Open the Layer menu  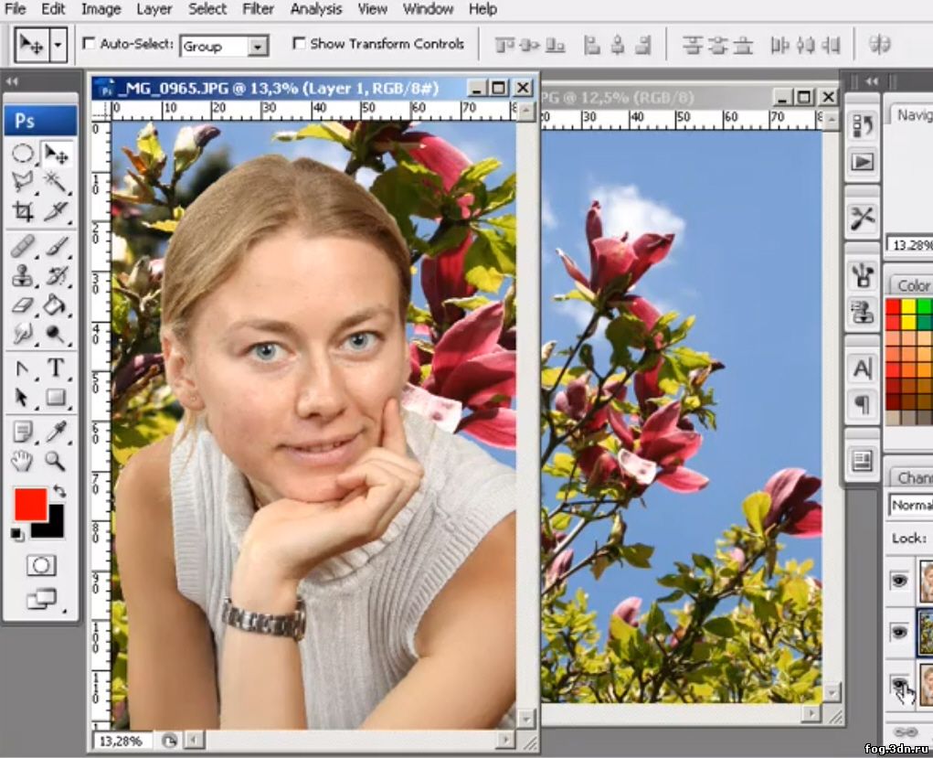click(x=154, y=9)
